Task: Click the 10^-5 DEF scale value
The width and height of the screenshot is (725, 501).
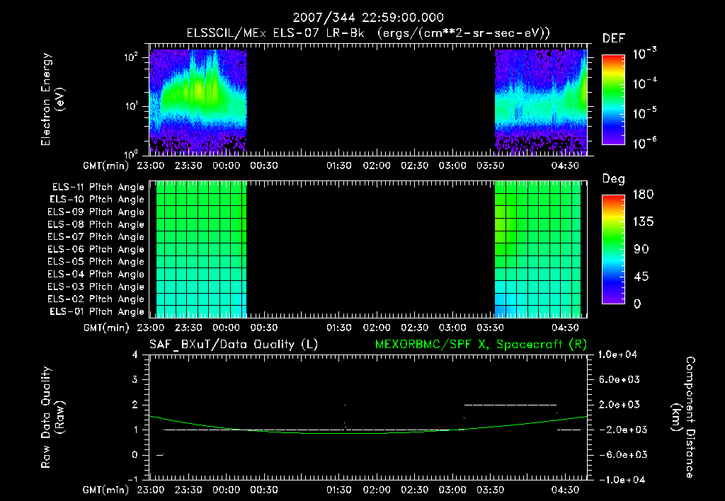Action: click(x=644, y=113)
